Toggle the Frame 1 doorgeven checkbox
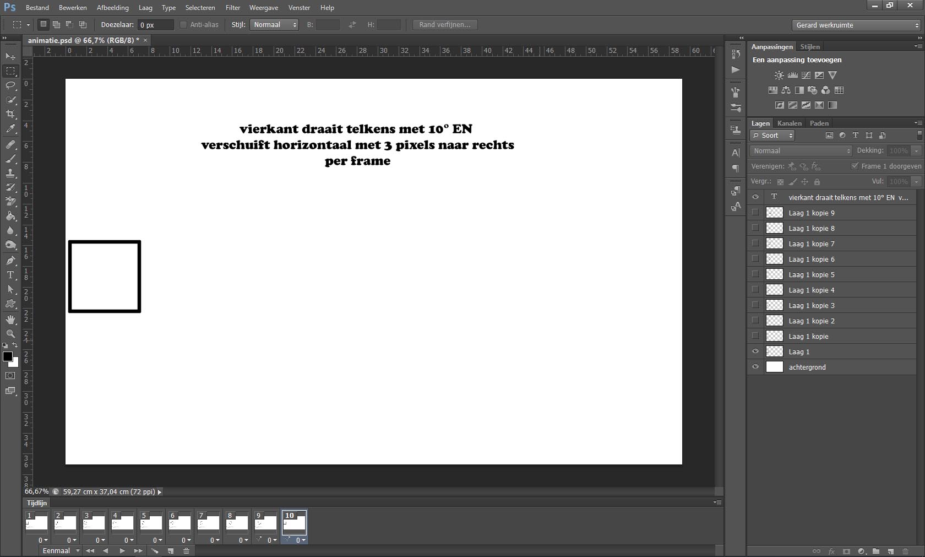 tap(855, 166)
